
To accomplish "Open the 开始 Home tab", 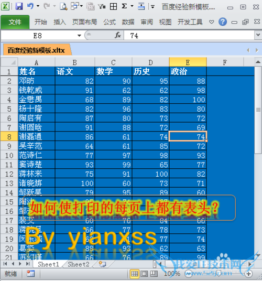I will [41, 22].
